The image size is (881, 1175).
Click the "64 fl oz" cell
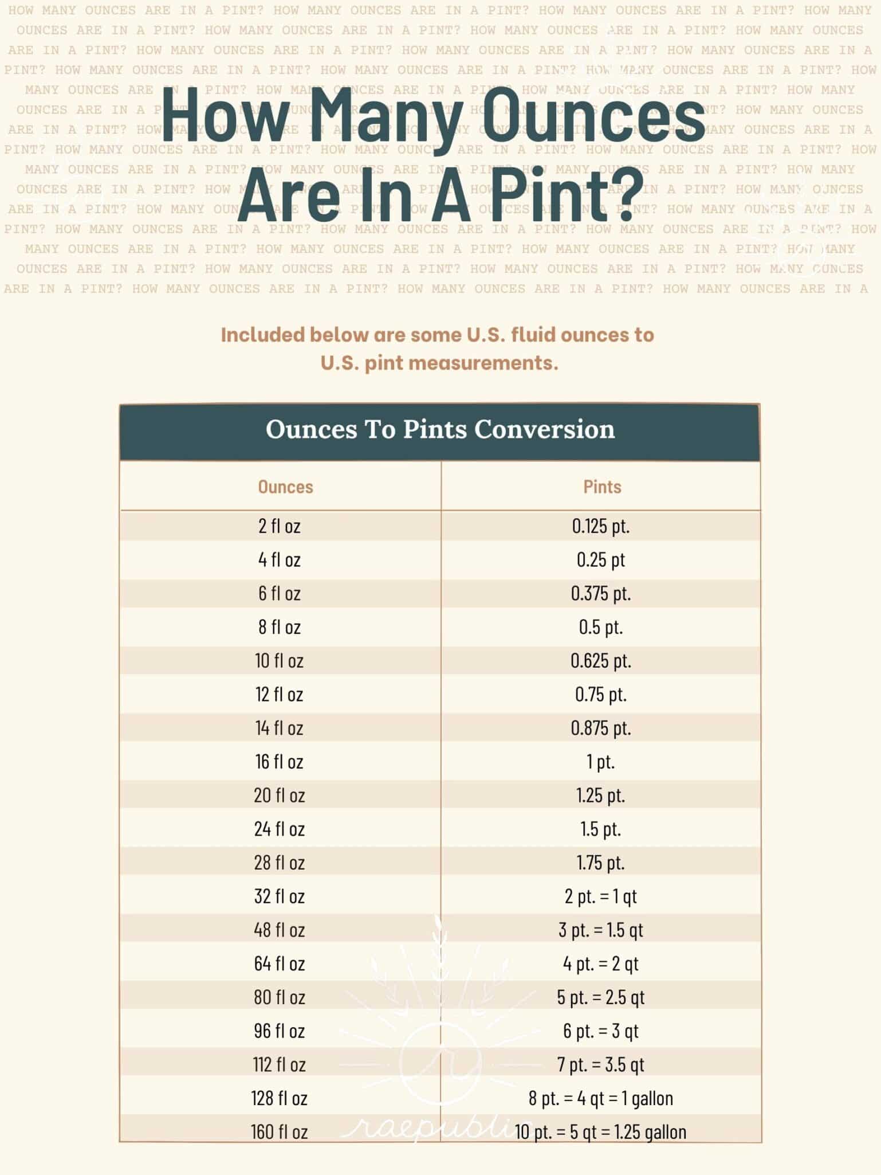(280, 963)
